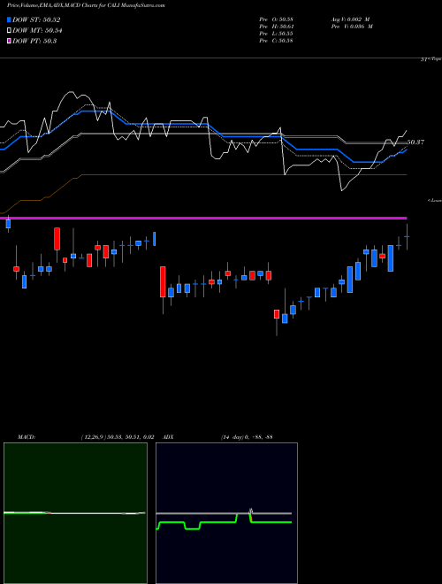This screenshot has height=584, width=442.
Task: Select the DOW ST: 50.52 legend label
Action: (x=36, y=19)
